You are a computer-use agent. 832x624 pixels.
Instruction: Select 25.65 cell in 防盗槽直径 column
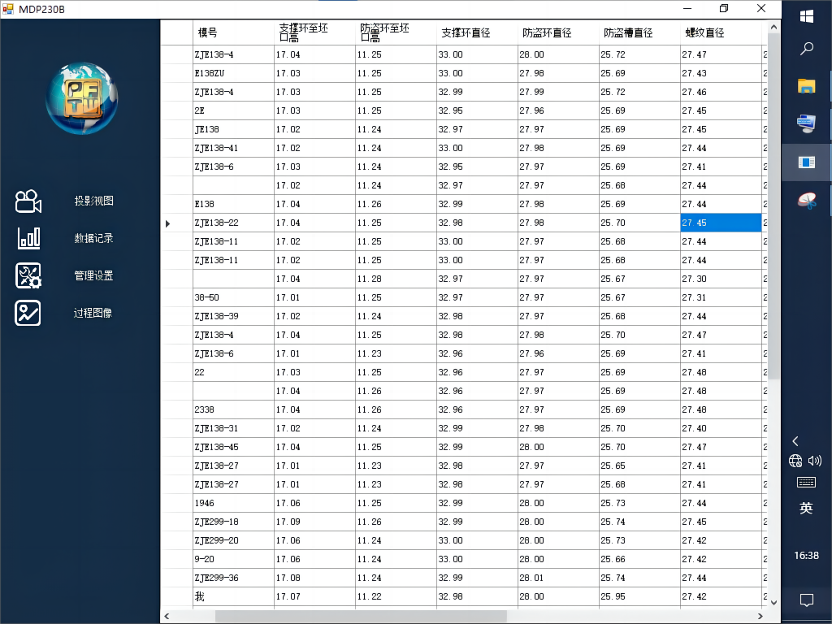click(639, 466)
